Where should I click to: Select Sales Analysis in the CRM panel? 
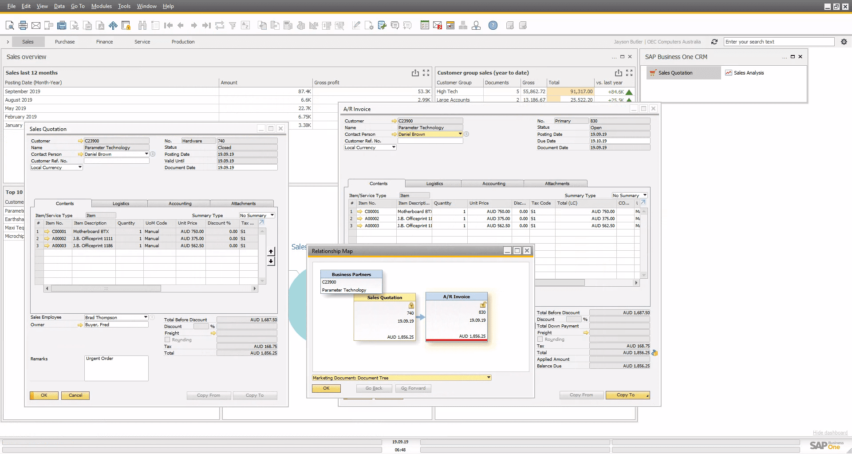(x=748, y=72)
